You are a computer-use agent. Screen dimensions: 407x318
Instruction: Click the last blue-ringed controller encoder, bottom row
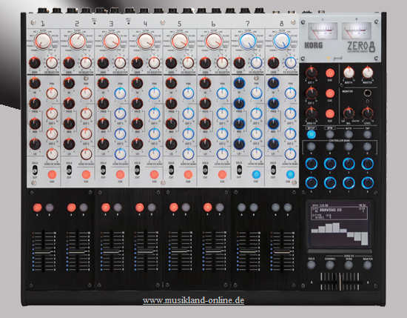pyautogui.click(x=368, y=183)
